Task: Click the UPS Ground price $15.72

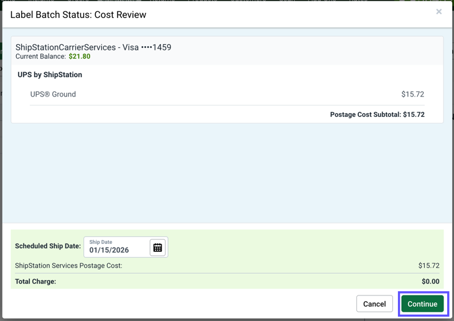Action: (412, 94)
